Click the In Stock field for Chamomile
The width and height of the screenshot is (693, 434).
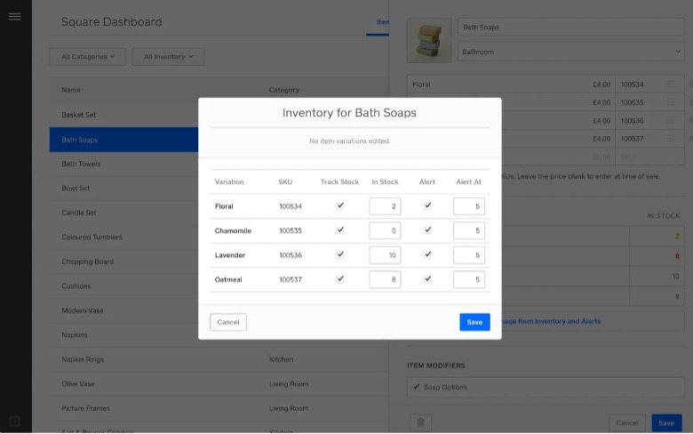[385, 230]
